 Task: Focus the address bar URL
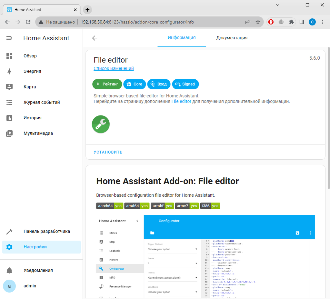pos(137,22)
